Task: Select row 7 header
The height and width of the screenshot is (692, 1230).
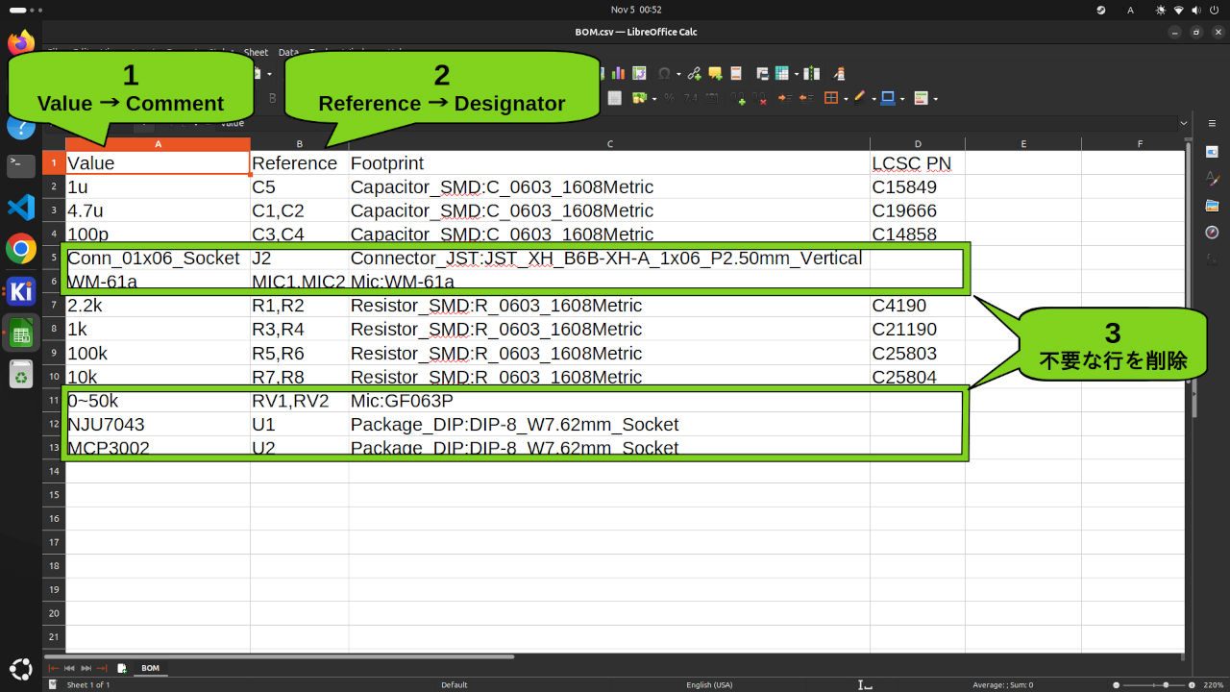Action: coord(54,306)
